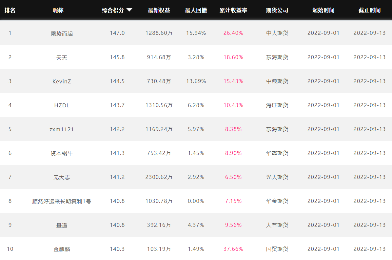Select nickname 无大志
The height and width of the screenshot is (260, 392).
(62, 177)
